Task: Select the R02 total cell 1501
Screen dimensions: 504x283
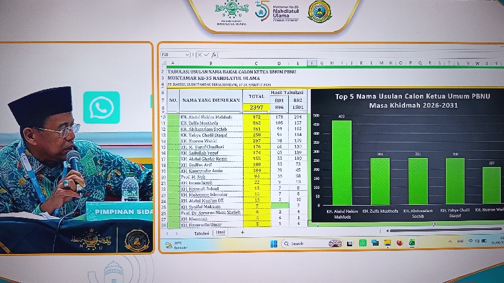Action: pyautogui.click(x=298, y=108)
